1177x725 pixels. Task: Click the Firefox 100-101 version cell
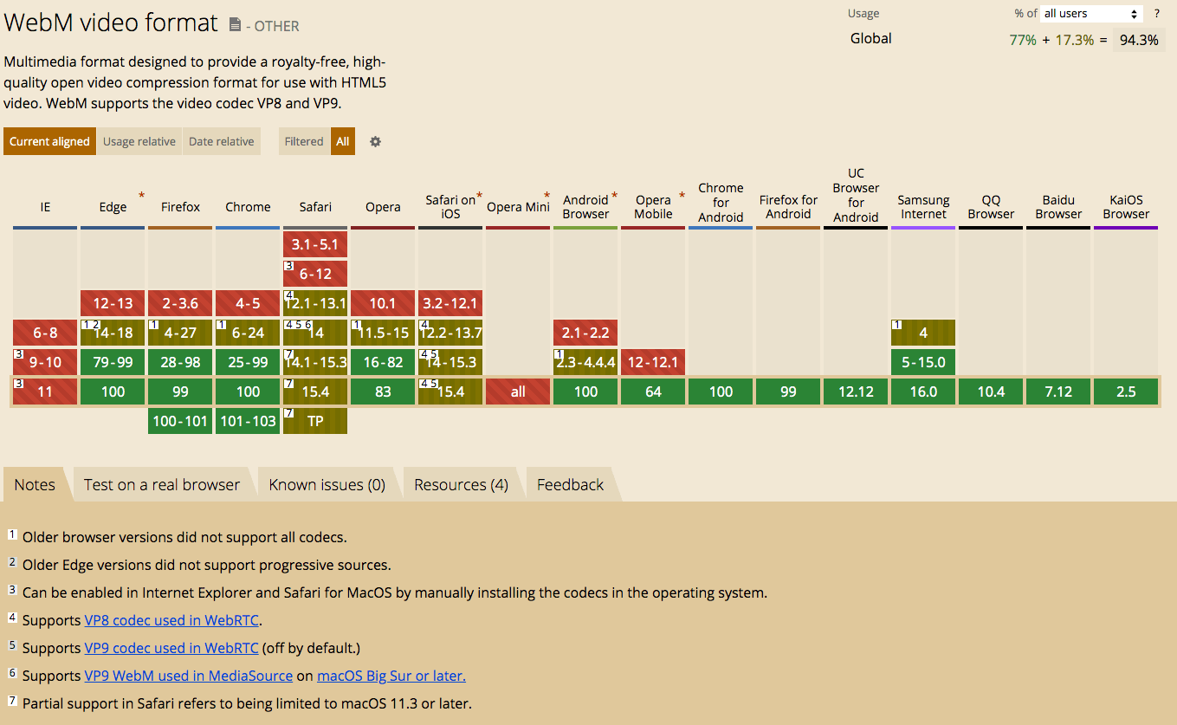point(180,421)
